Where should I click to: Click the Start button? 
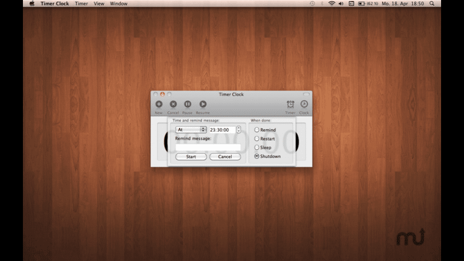191,157
